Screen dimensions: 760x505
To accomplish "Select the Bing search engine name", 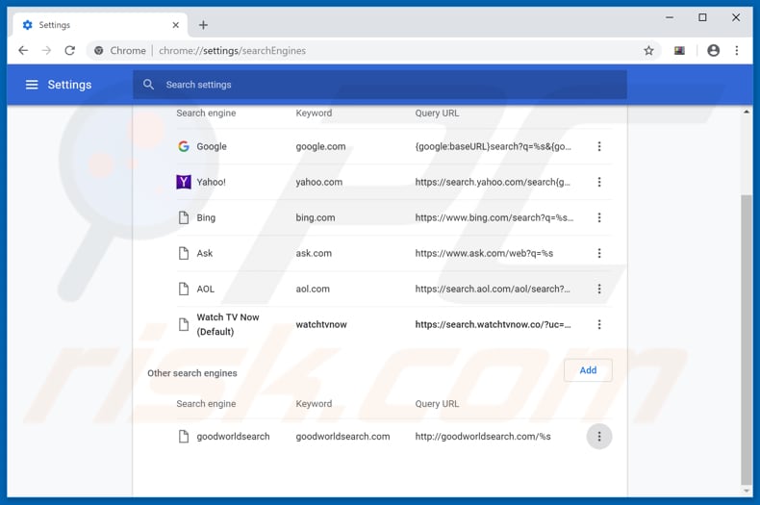I will click(206, 217).
